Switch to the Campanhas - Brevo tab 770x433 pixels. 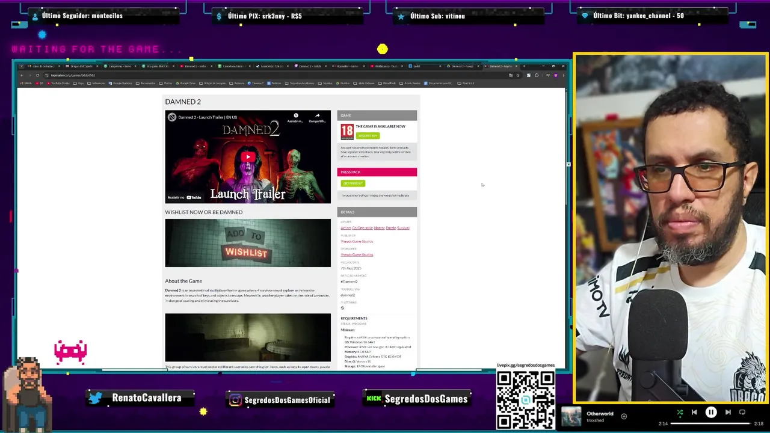point(120,66)
